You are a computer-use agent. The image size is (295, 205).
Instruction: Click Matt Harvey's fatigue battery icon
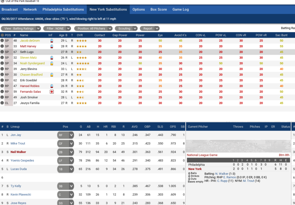52,46
